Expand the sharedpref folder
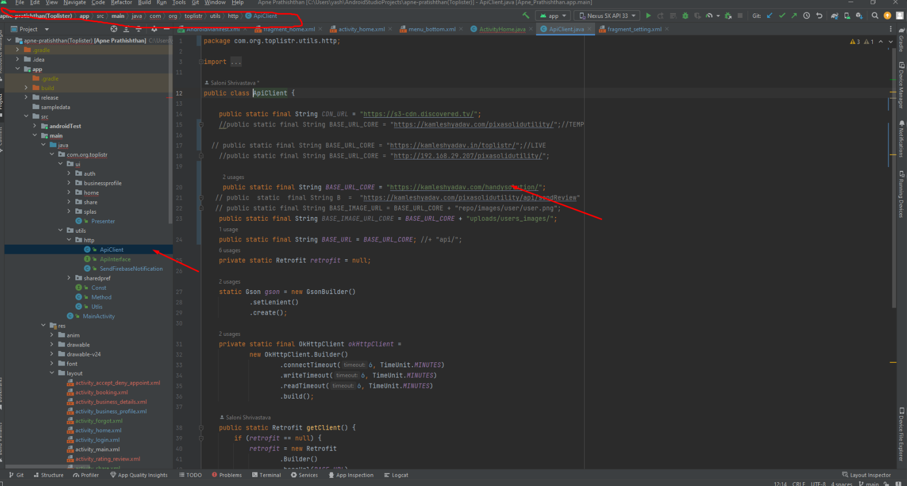 click(x=69, y=278)
